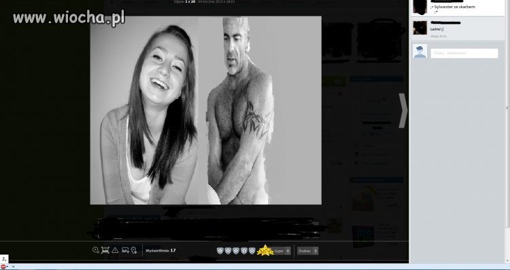Viewport: 510px width, 270px height.
Task: Click the Super count box
Action: click(282, 251)
